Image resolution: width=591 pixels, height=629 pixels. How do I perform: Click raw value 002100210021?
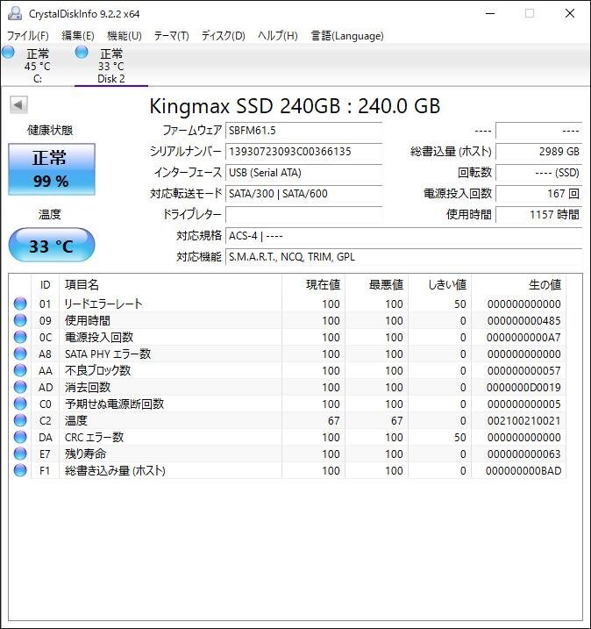tap(523, 421)
